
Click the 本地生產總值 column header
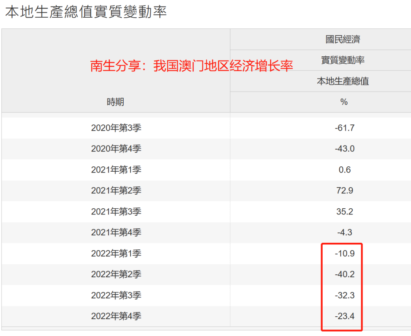pos(343,81)
